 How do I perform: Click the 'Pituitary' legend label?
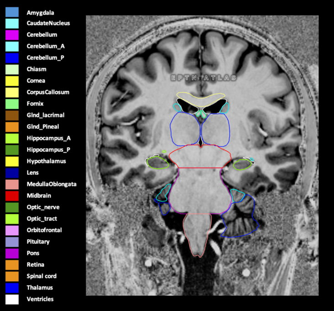pyautogui.click(x=38, y=242)
